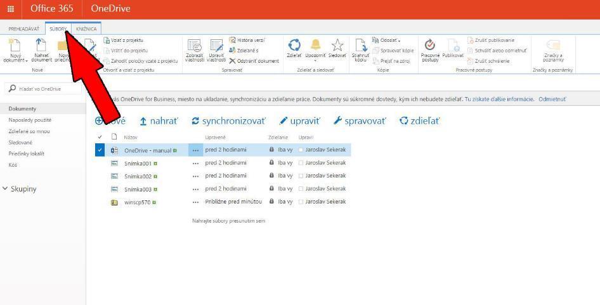This screenshot has height=305, width=600.
Task: Open Zdieľané so mnou
Action: click(x=29, y=131)
